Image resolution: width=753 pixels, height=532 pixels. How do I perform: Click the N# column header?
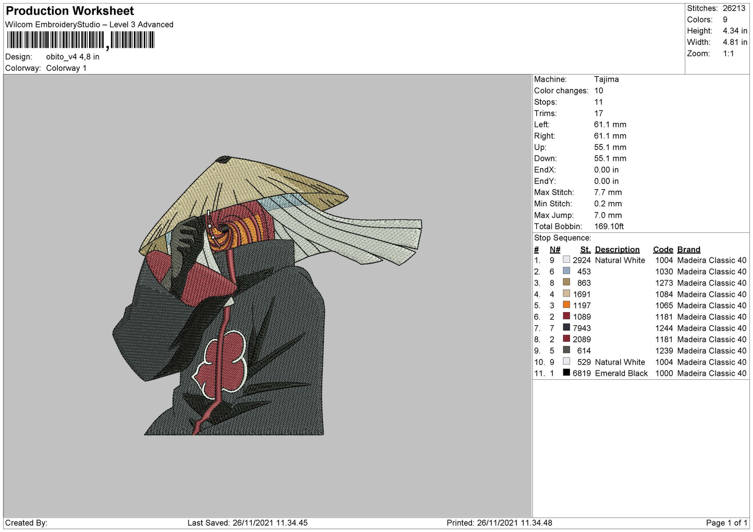tap(555, 250)
